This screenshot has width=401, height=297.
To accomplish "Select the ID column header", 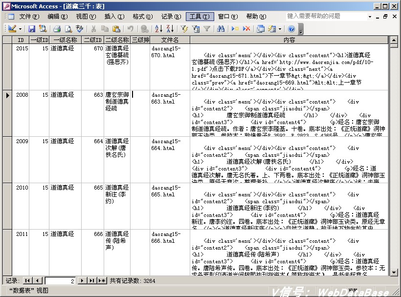I will pyautogui.click(x=21, y=40).
